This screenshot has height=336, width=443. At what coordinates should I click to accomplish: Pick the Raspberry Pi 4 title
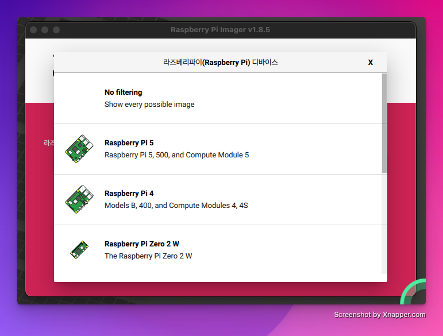click(129, 194)
